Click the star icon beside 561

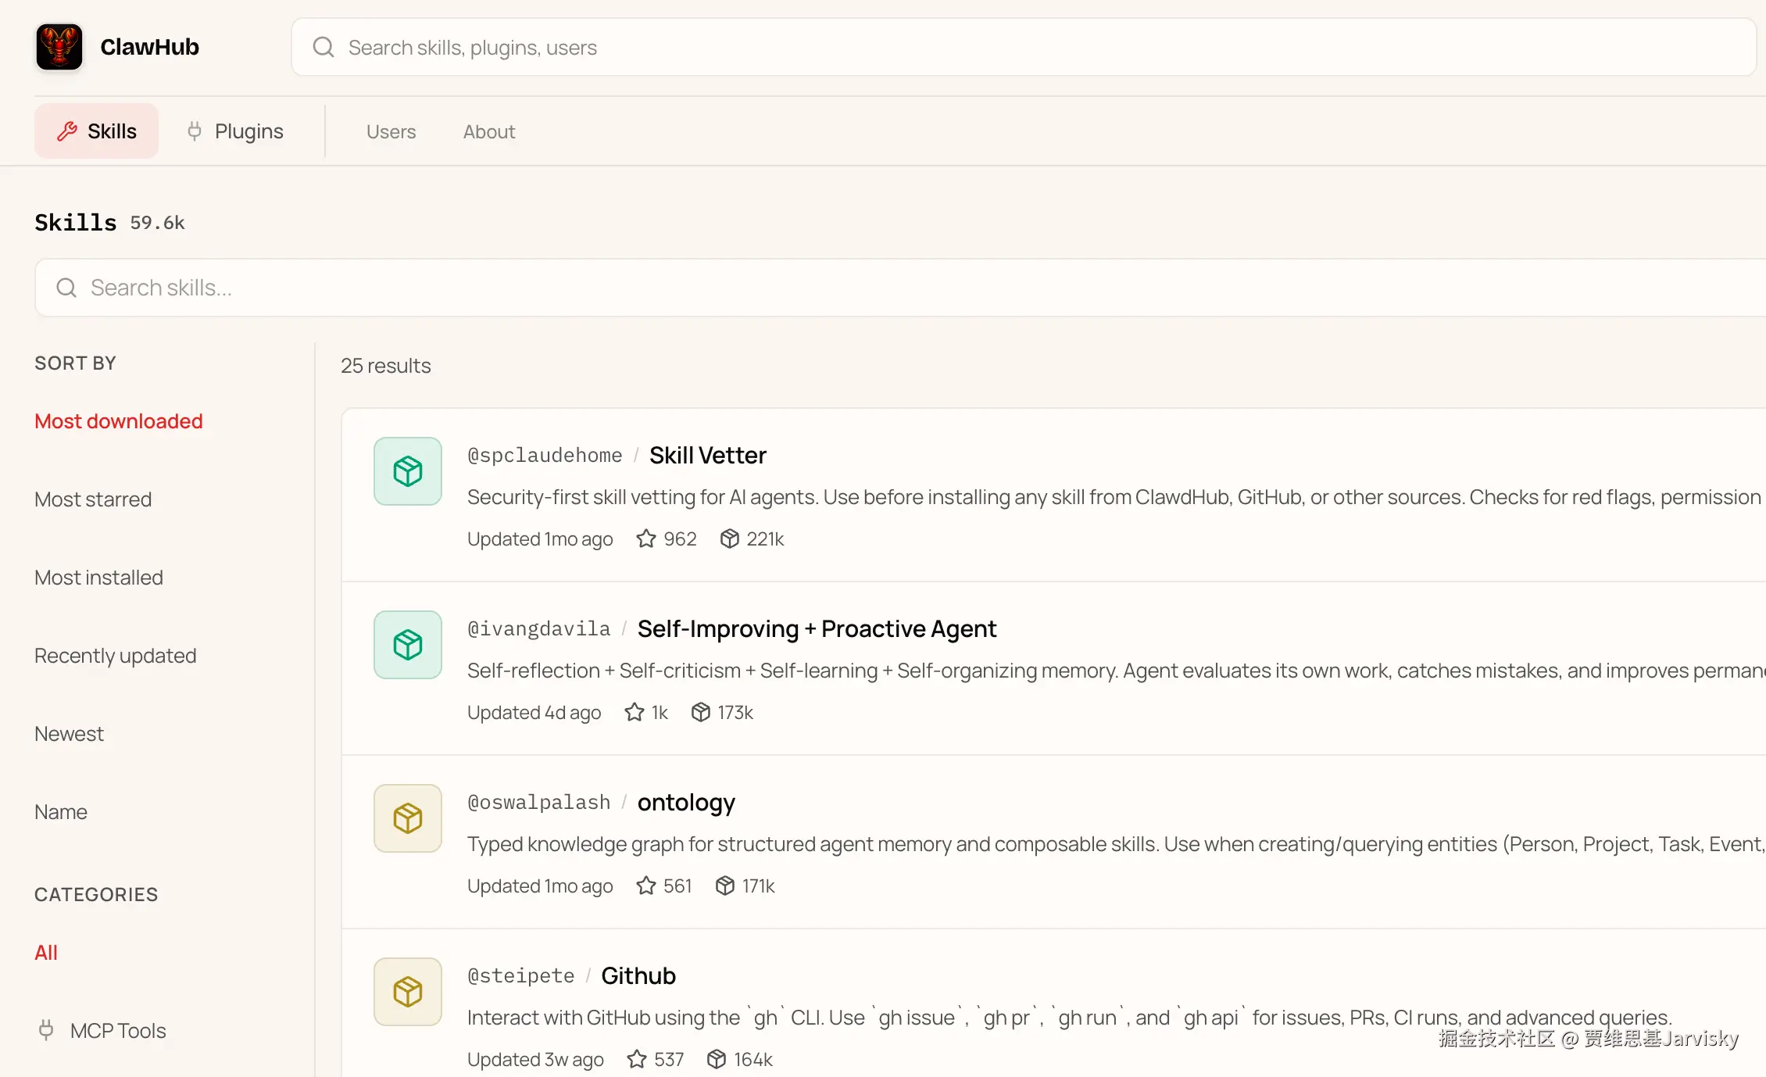tap(645, 886)
